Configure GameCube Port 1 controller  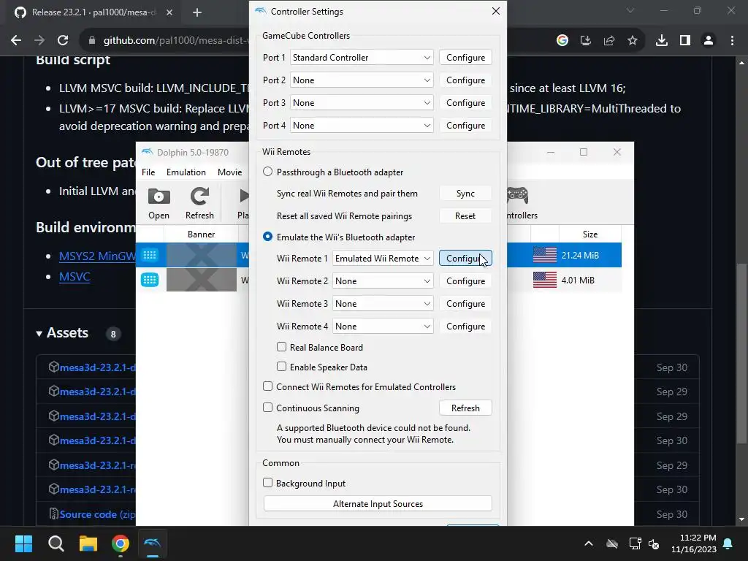(x=465, y=57)
